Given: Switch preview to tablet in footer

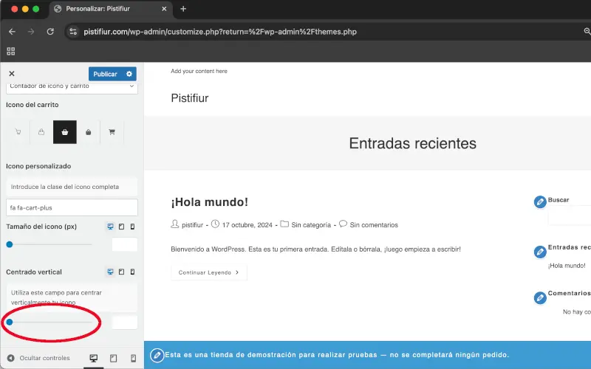Looking at the screenshot, I should (x=113, y=358).
